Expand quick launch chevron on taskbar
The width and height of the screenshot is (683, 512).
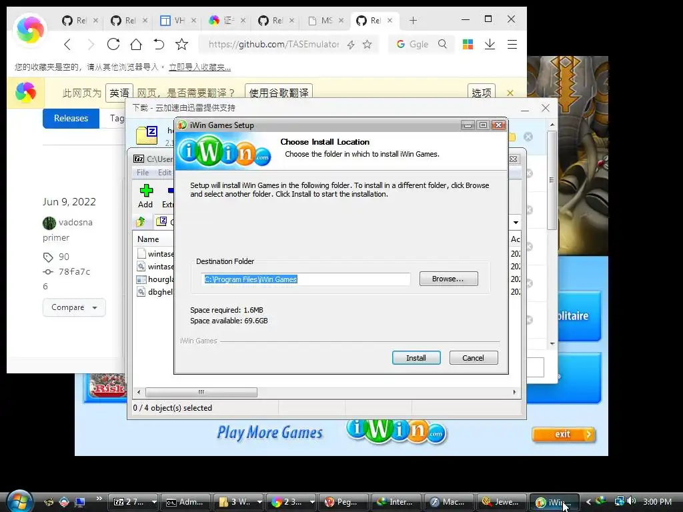tap(99, 499)
